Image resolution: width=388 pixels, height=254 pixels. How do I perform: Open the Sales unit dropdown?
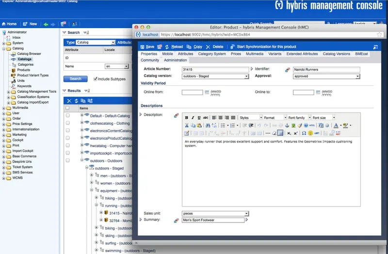215,213
